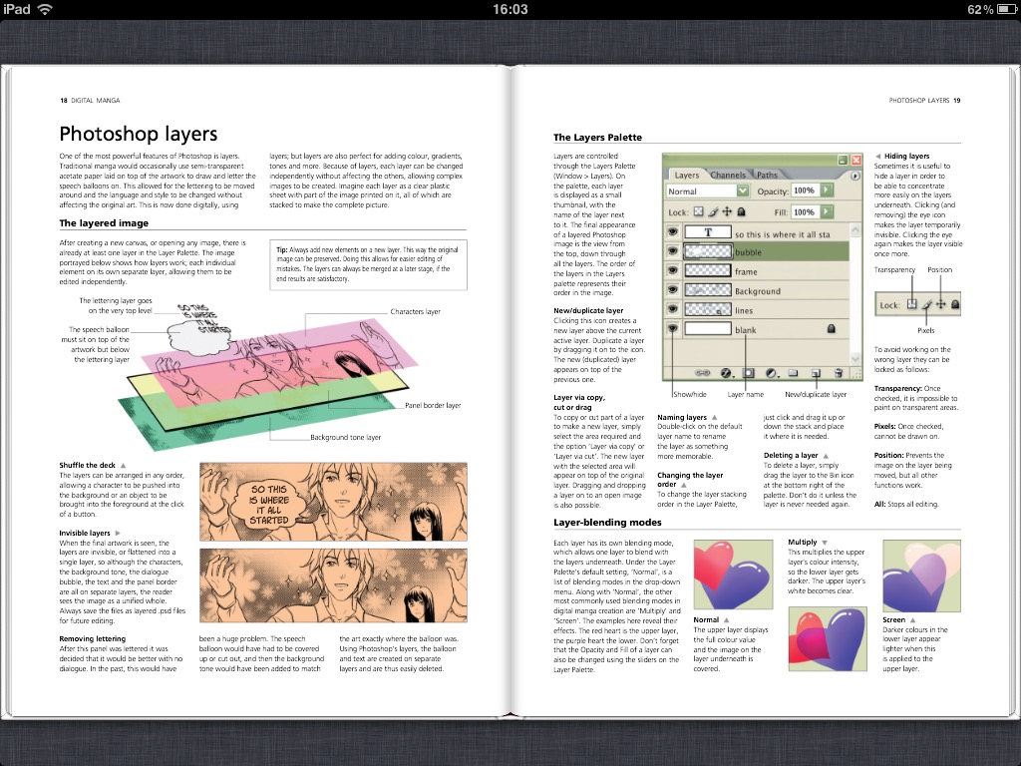Tap the 'Hiding layers' subheading

pyautogui.click(x=906, y=156)
